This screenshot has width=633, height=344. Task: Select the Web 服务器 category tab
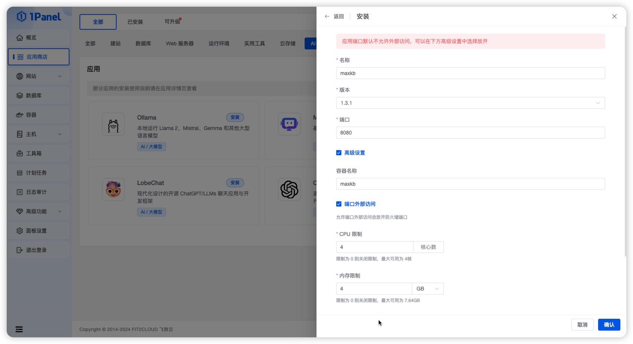pos(180,43)
